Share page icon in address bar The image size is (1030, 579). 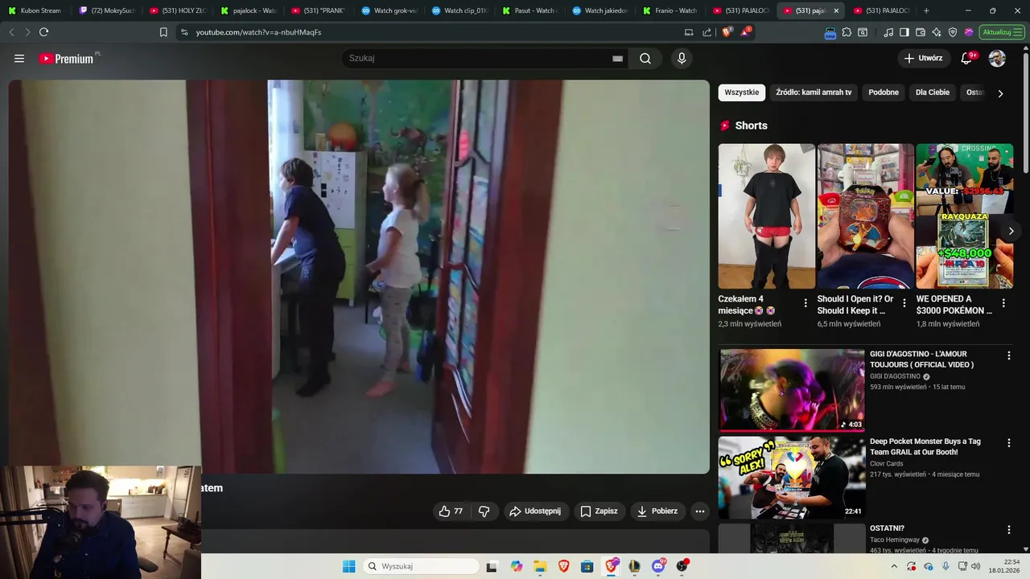point(707,32)
